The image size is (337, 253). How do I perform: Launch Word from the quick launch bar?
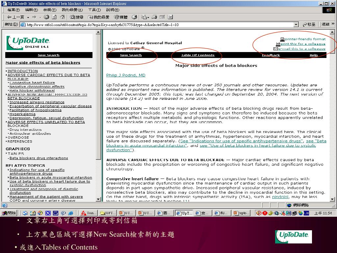[55, 213]
